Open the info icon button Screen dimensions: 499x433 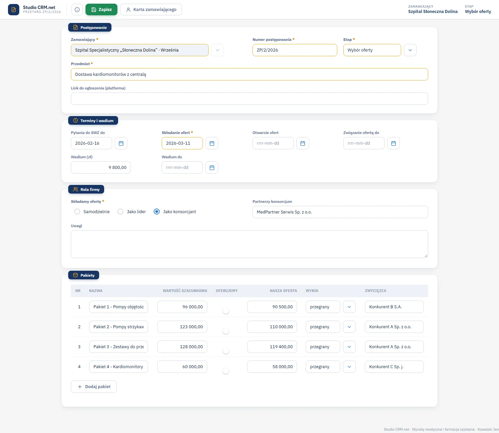(x=77, y=10)
